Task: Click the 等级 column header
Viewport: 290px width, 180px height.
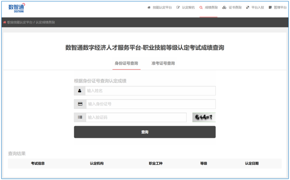Action: tap(204, 163)
